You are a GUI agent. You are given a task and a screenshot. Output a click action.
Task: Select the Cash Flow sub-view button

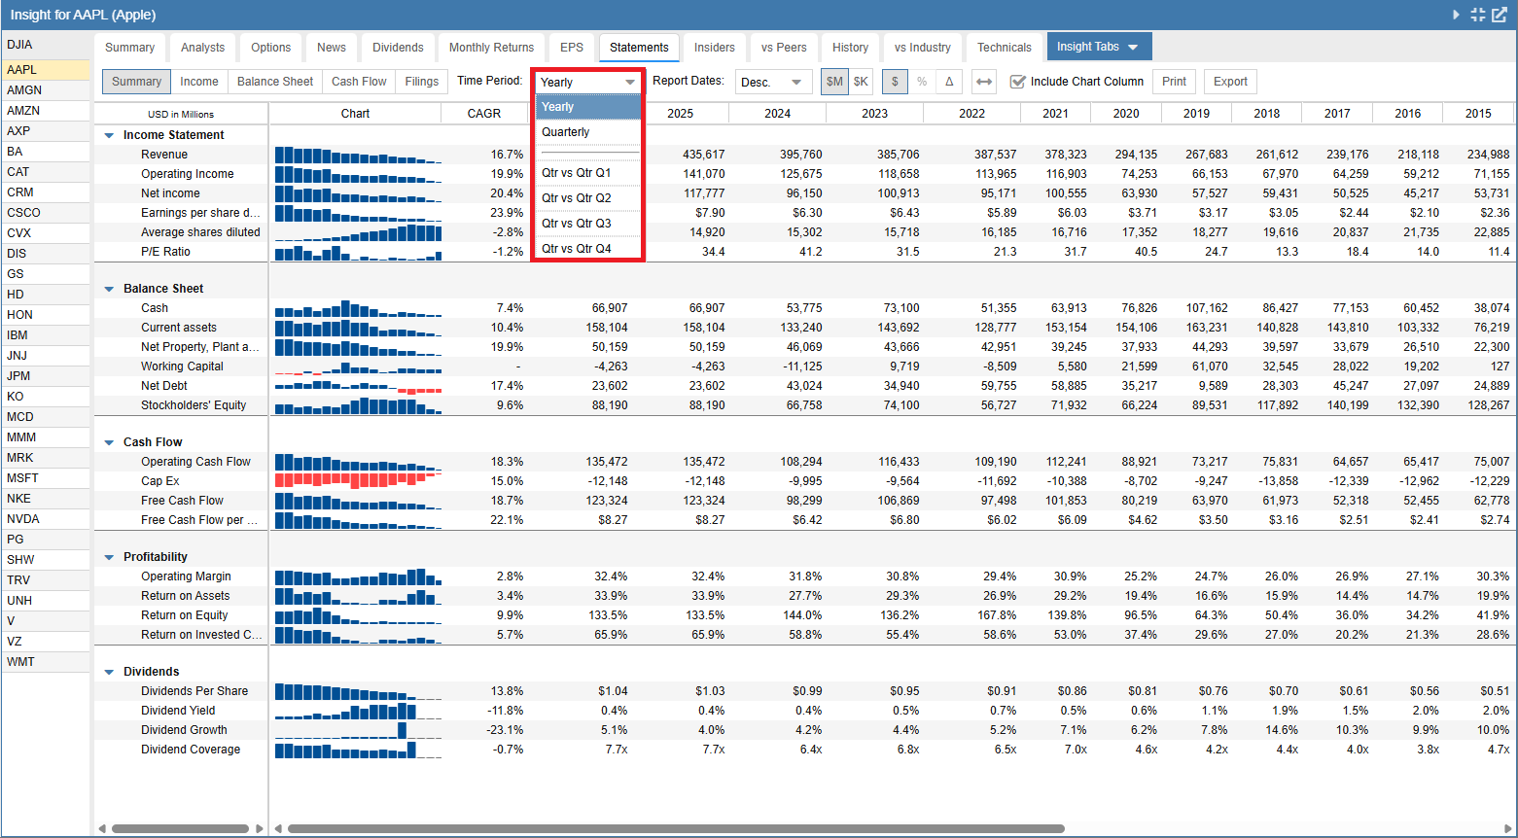point(359,82)
